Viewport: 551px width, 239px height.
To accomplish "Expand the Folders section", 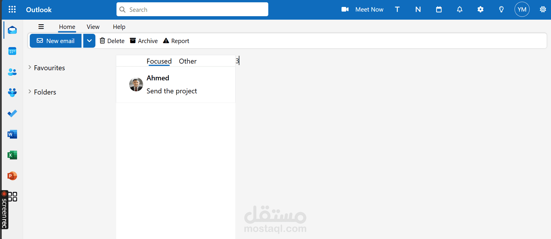I will click(42, 92).
